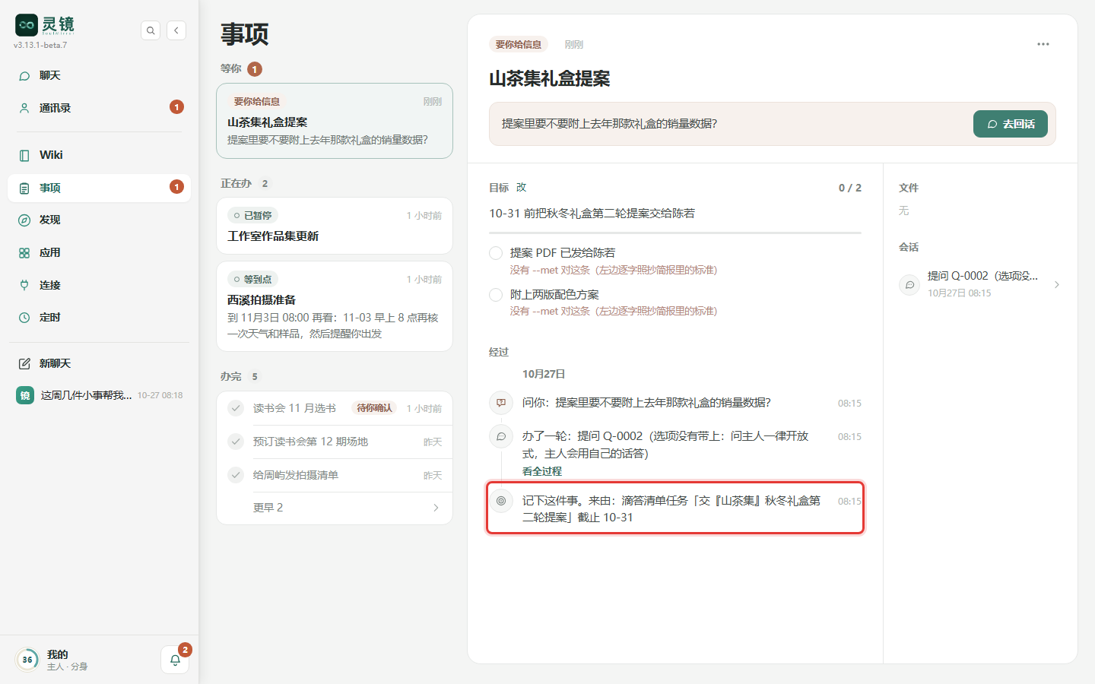Toggle check for 预订读书会第 12 期场地
The width and height of the screenshot is (1095, 684).
click(236, 442)
